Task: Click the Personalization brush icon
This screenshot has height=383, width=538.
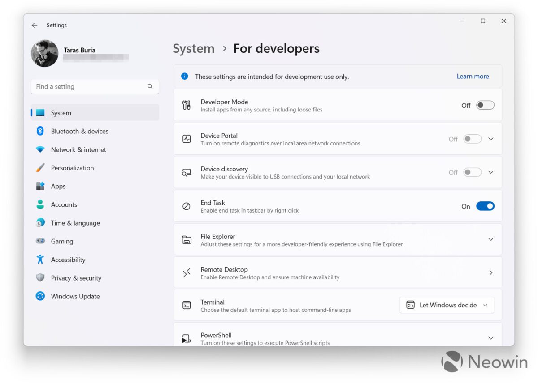Action: point(40,168)
